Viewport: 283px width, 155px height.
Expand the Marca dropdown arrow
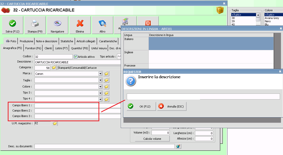click(x=100, y=73)
